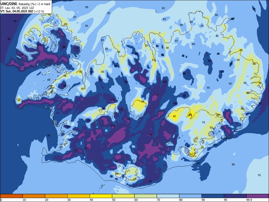Click the '78' humidity value on the map
269x202 pixels.
coord(203,123)
